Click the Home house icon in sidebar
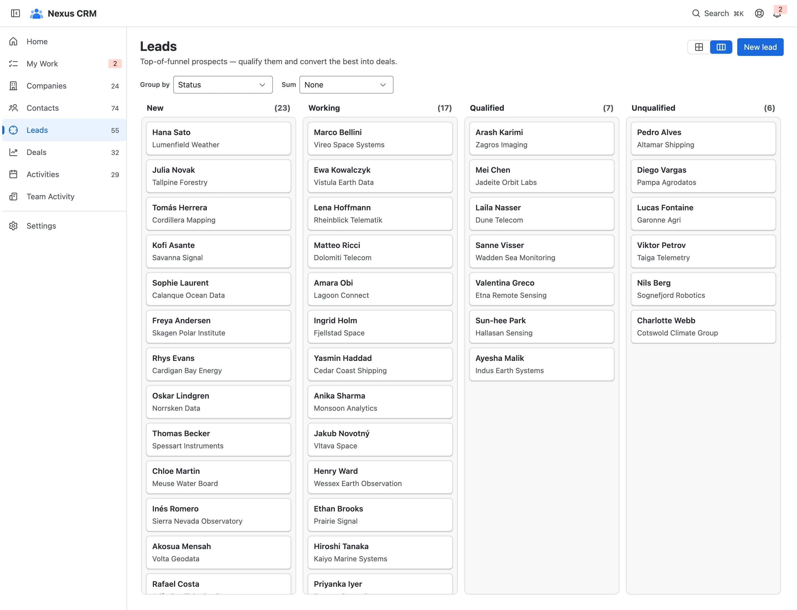The width and height of the screenshot is (797, 610). click(x=14, y=42)
